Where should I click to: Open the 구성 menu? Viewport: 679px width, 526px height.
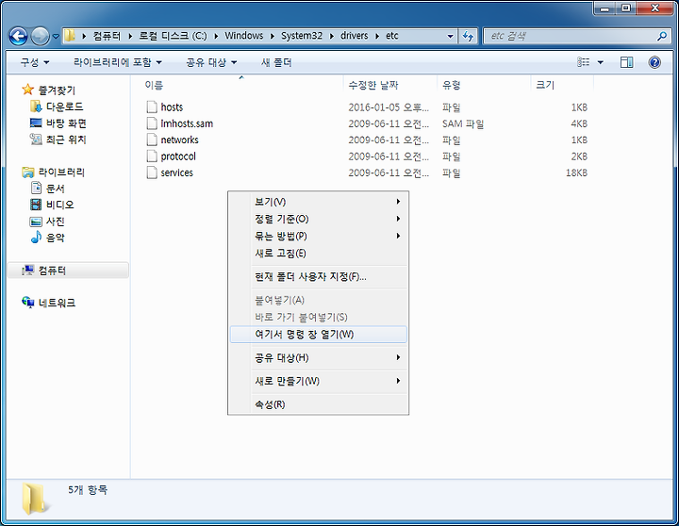(x=35, y=62)
